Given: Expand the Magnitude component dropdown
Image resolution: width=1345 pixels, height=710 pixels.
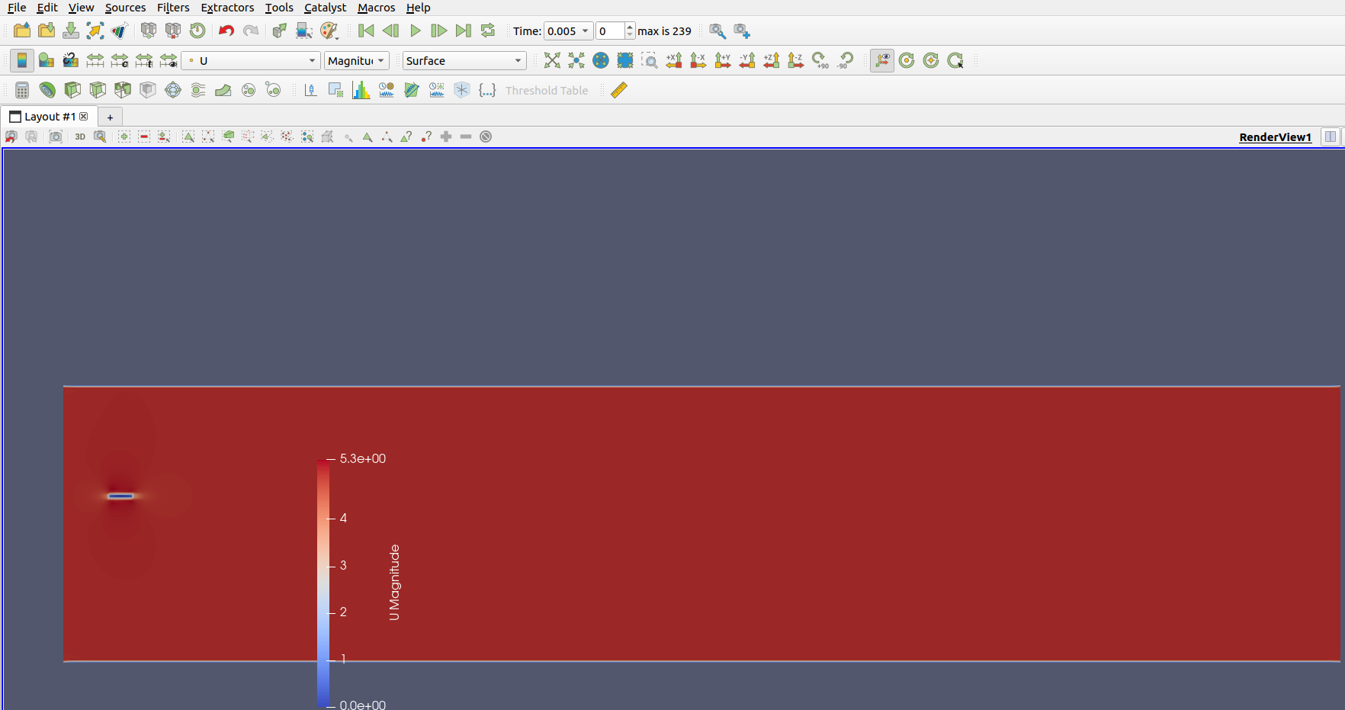Looking at the screenshot, I should click(x=356, y=61).
